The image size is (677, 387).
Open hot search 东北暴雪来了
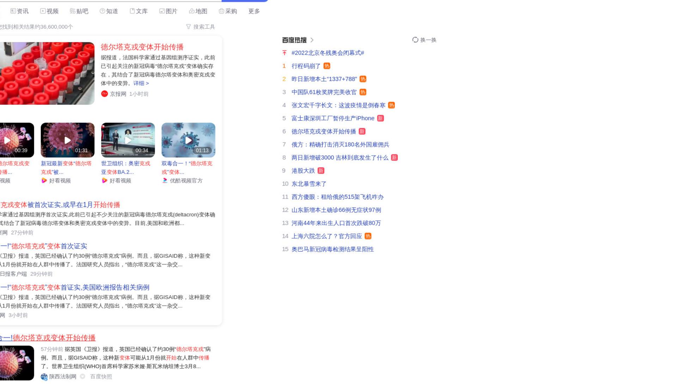coord(309,183)
